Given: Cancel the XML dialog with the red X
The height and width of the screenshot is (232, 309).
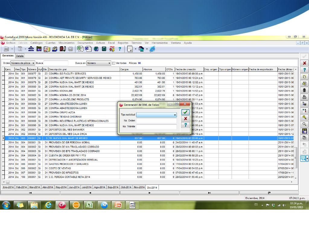Looking at the screenshot, I should [185, 118].
